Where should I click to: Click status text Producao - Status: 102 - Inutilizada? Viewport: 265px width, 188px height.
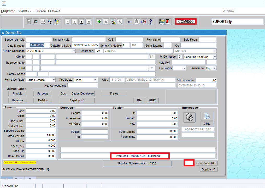click(x=138, y=156)
